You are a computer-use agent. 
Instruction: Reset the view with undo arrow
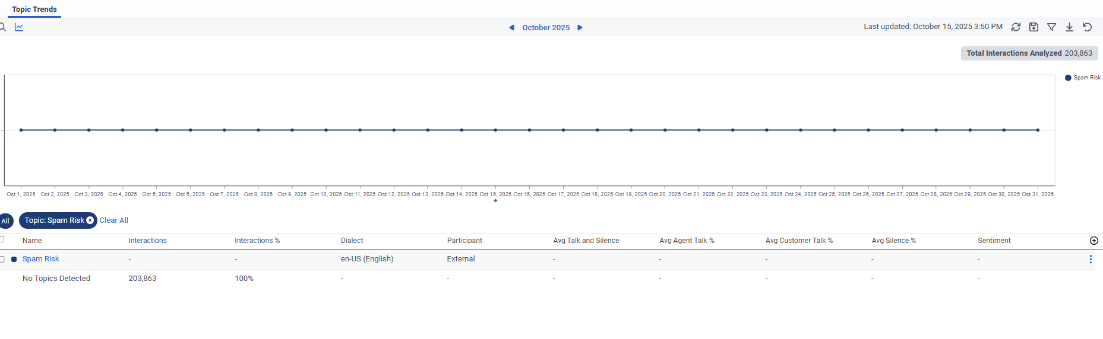[1087, 27]
